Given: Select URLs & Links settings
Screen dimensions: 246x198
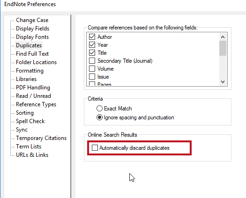Looking at the screenshot, I should click(x=32, y=155).
